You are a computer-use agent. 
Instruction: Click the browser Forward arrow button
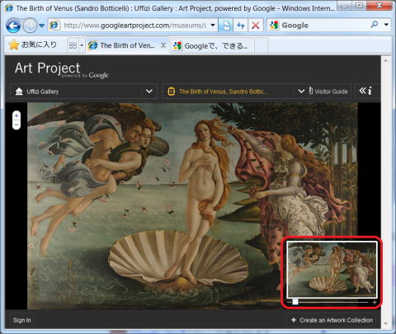pyautogui.click(x=30, y=26)
